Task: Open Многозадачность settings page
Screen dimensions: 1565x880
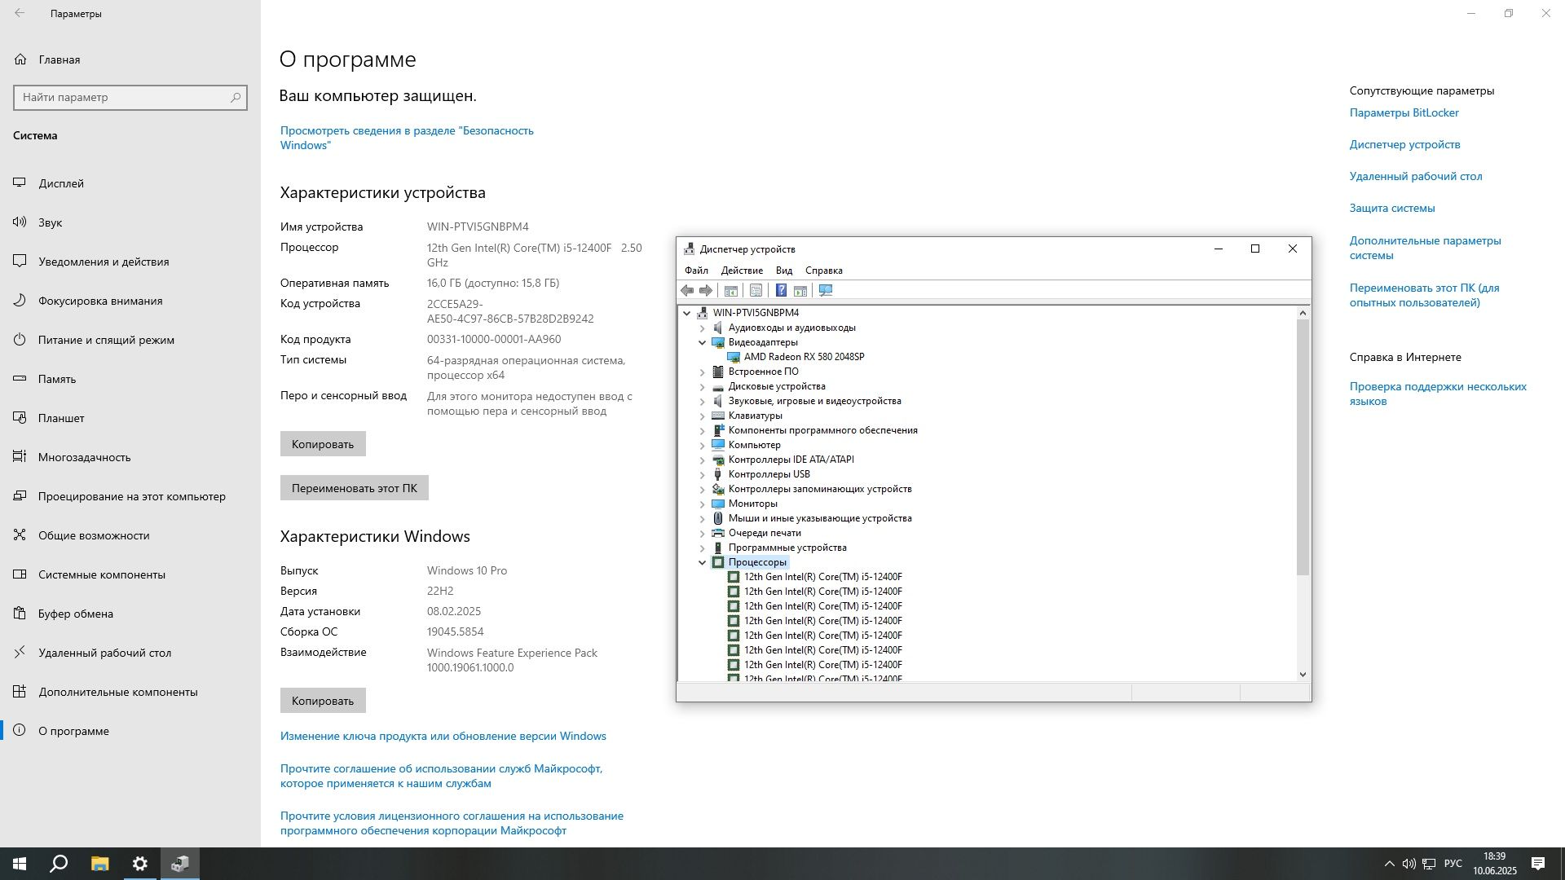Action: coord(130,457)
